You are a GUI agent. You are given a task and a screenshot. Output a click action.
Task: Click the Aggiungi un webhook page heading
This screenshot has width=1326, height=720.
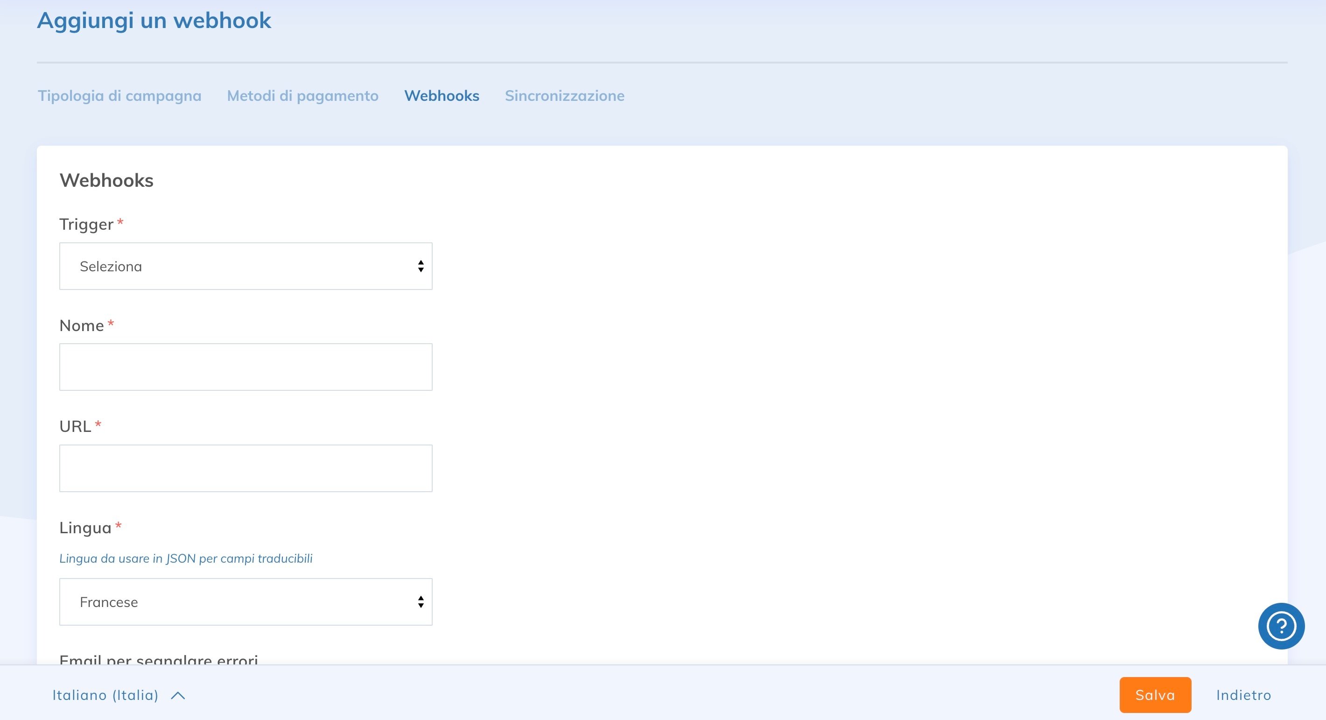coord(154,21)
